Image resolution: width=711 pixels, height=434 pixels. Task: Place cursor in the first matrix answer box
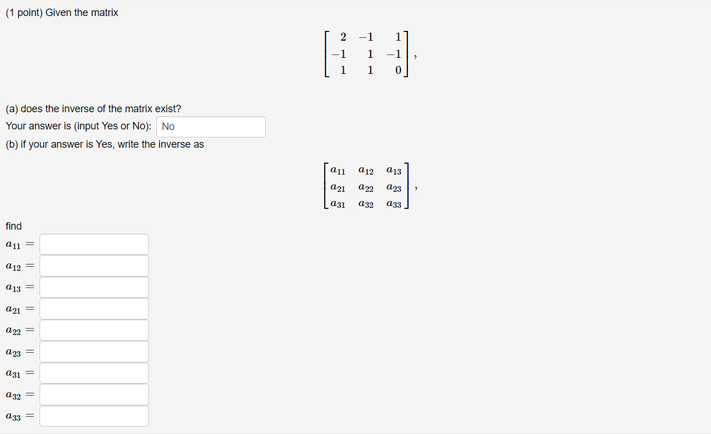pos(93,244)
